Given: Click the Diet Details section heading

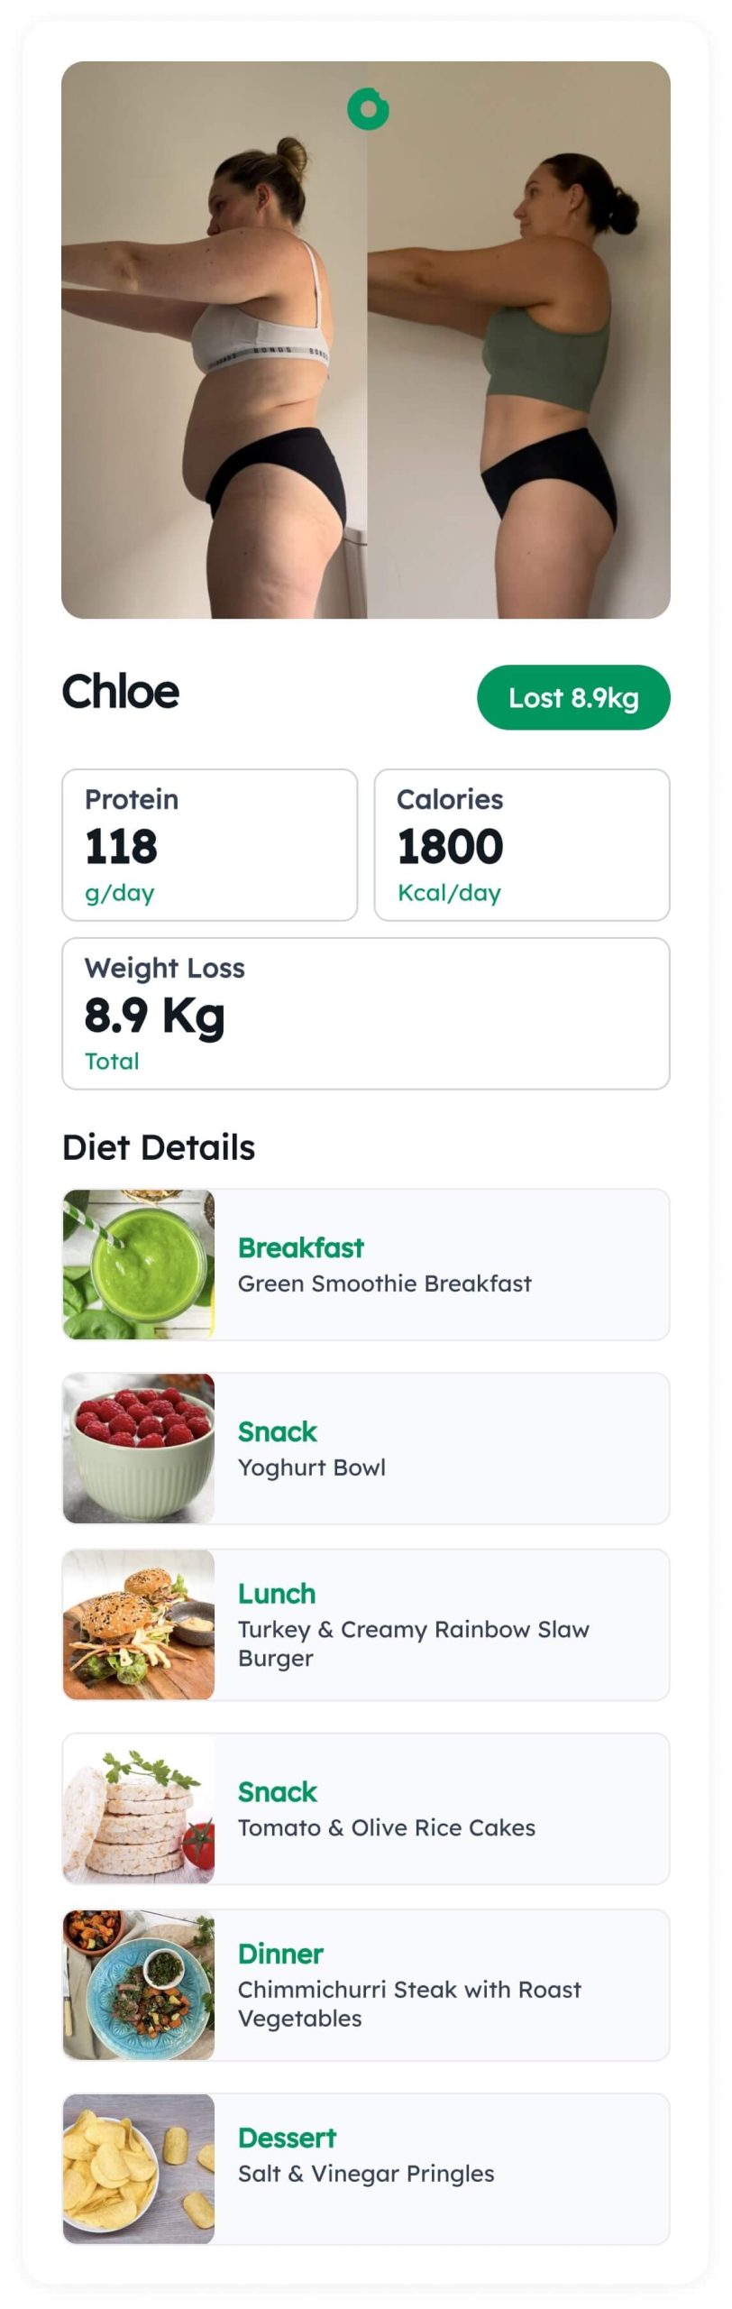Looking at the screenshot, I should (159, 1147).
